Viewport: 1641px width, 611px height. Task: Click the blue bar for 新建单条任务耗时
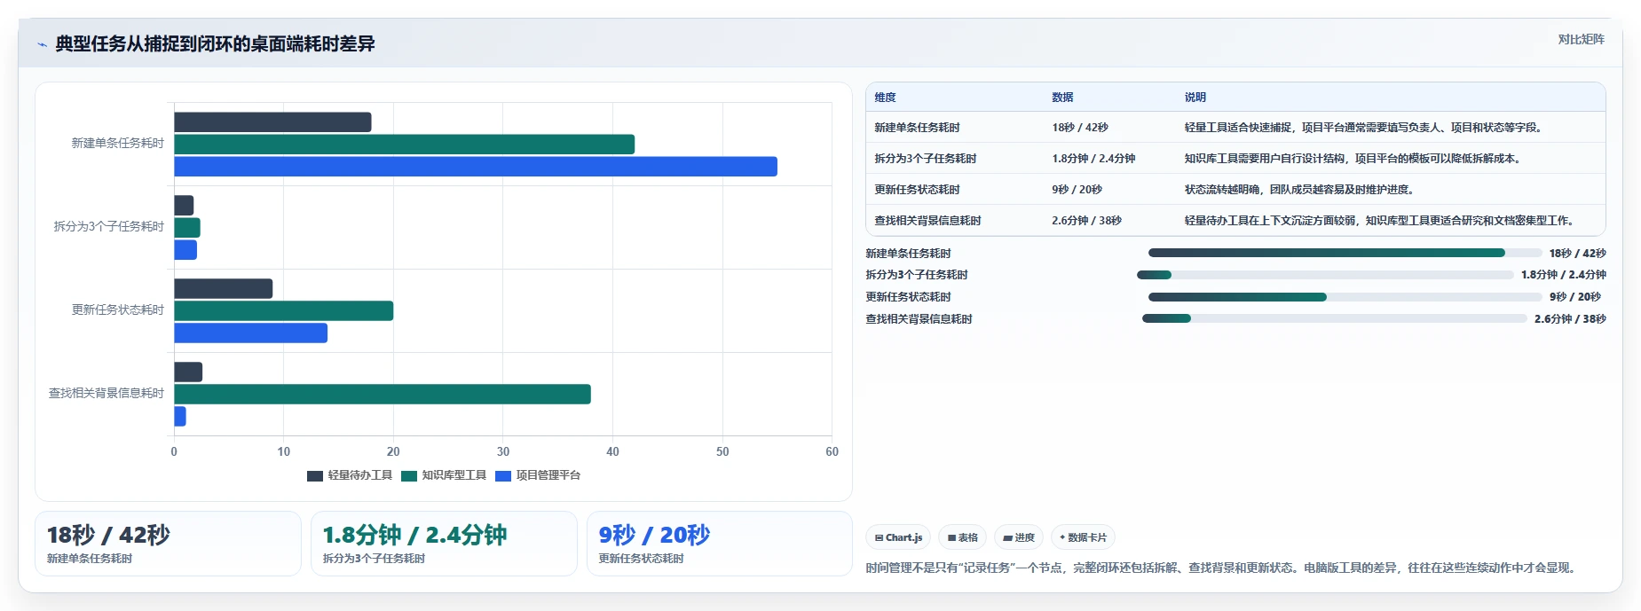click(476, 167)
